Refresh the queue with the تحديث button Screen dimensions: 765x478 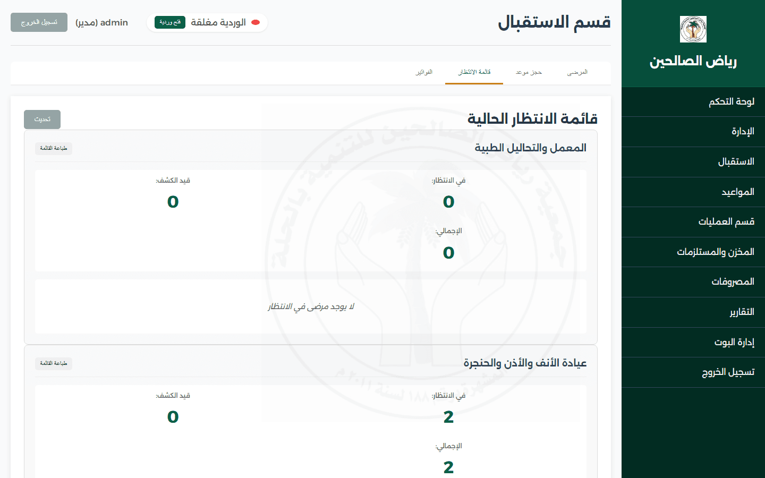point(42,119)
